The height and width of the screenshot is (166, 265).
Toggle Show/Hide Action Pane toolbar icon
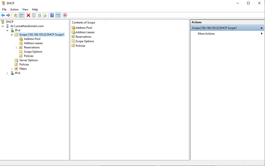pyautogui.click(x=58, y=15)
